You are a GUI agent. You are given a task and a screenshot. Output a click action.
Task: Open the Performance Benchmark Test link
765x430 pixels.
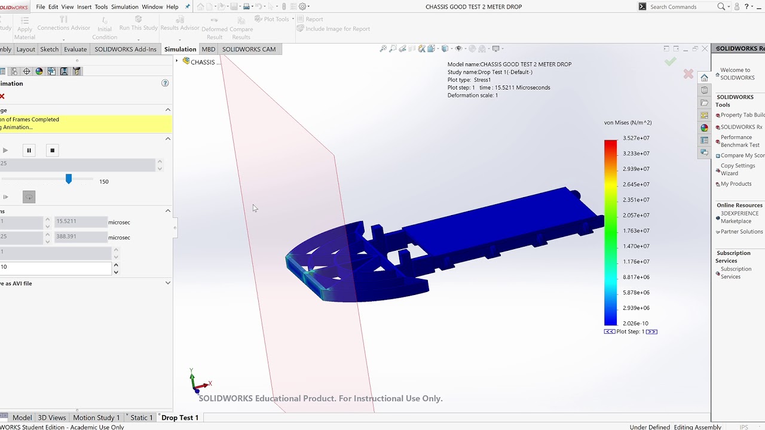pyautogui.click(x=740, y=141)
